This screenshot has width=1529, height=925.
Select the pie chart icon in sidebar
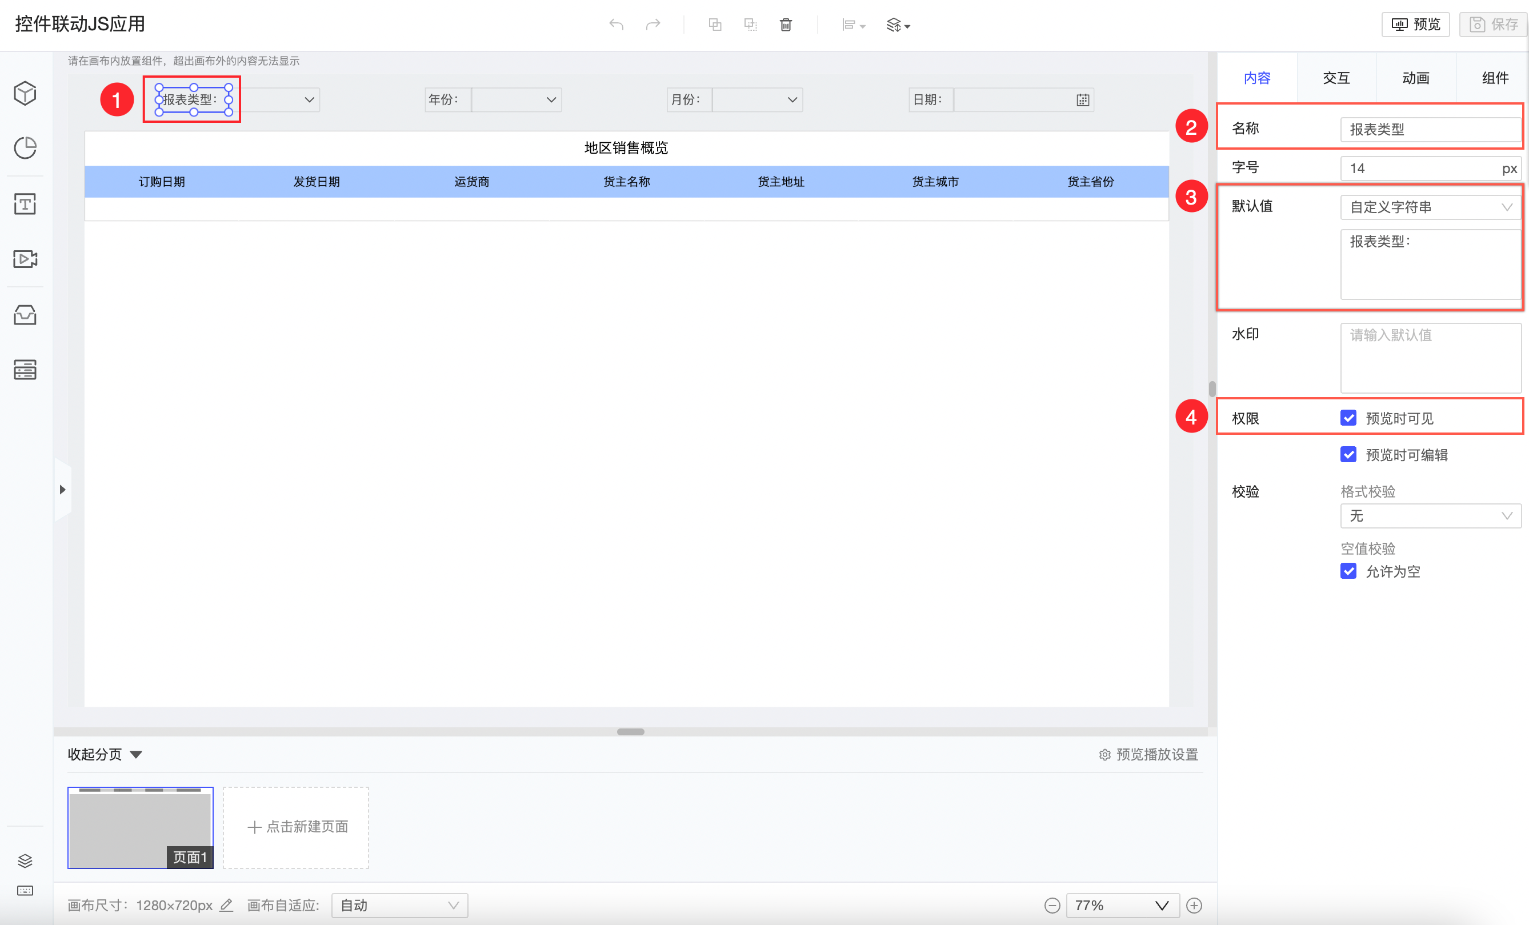tap(25, 147)
